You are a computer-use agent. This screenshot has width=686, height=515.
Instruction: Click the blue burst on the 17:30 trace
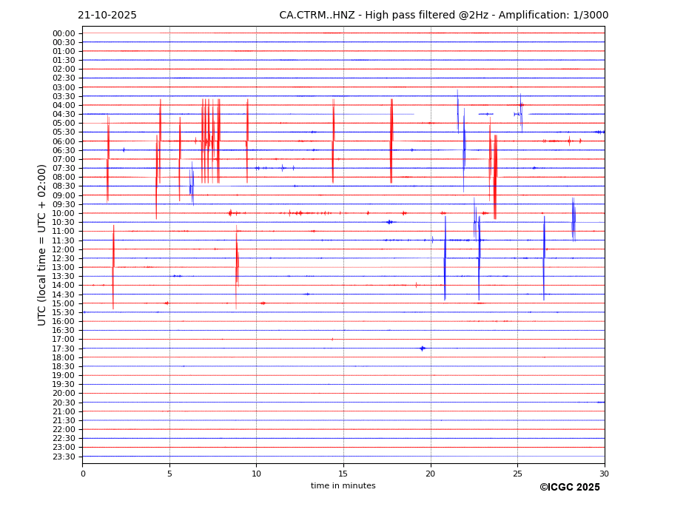point(422,348)
